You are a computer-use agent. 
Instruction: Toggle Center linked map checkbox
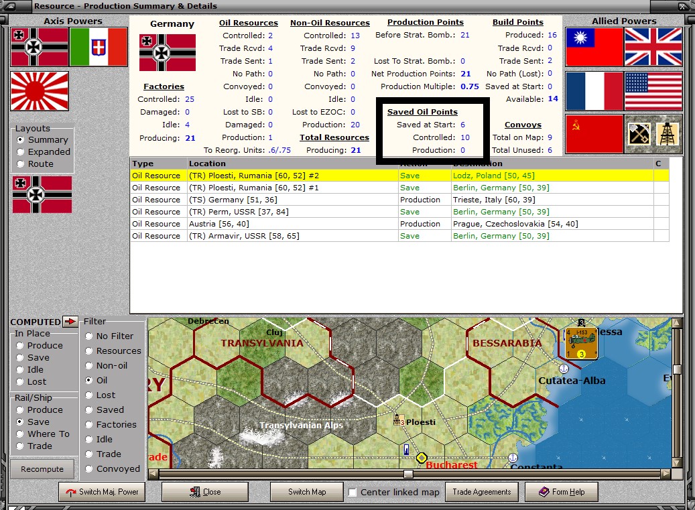point(353,493)
